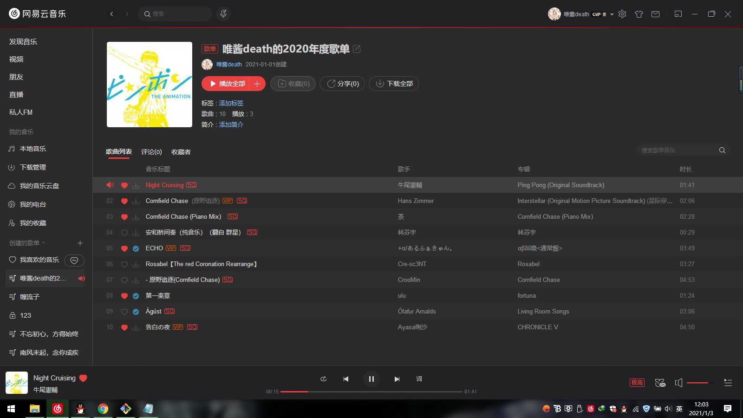The width and height of the screenshot is (743, 418).
Task: Switch to 歌曲列表 tab
Action: pyautogui.click(x=119, y=152)
